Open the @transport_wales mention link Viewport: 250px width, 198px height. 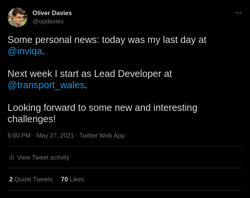[46, 85]
